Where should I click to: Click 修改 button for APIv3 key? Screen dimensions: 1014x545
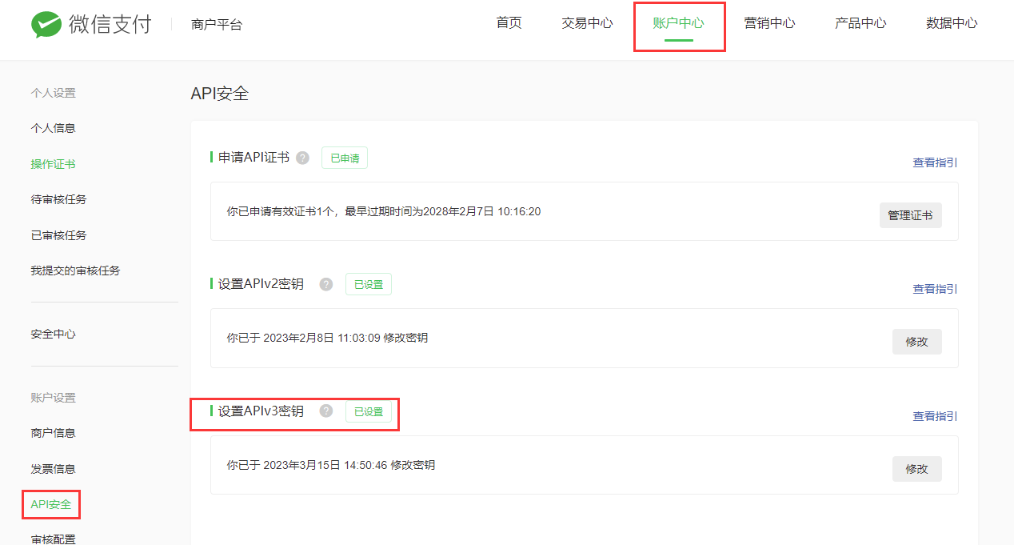point(916,469)
